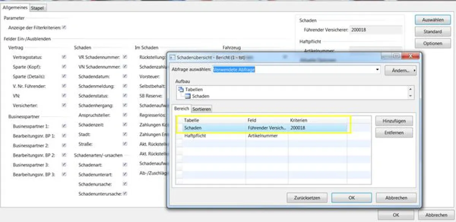Maximize the Schadenübersicht dialog window
456x222 pixels.
point(396,56)
